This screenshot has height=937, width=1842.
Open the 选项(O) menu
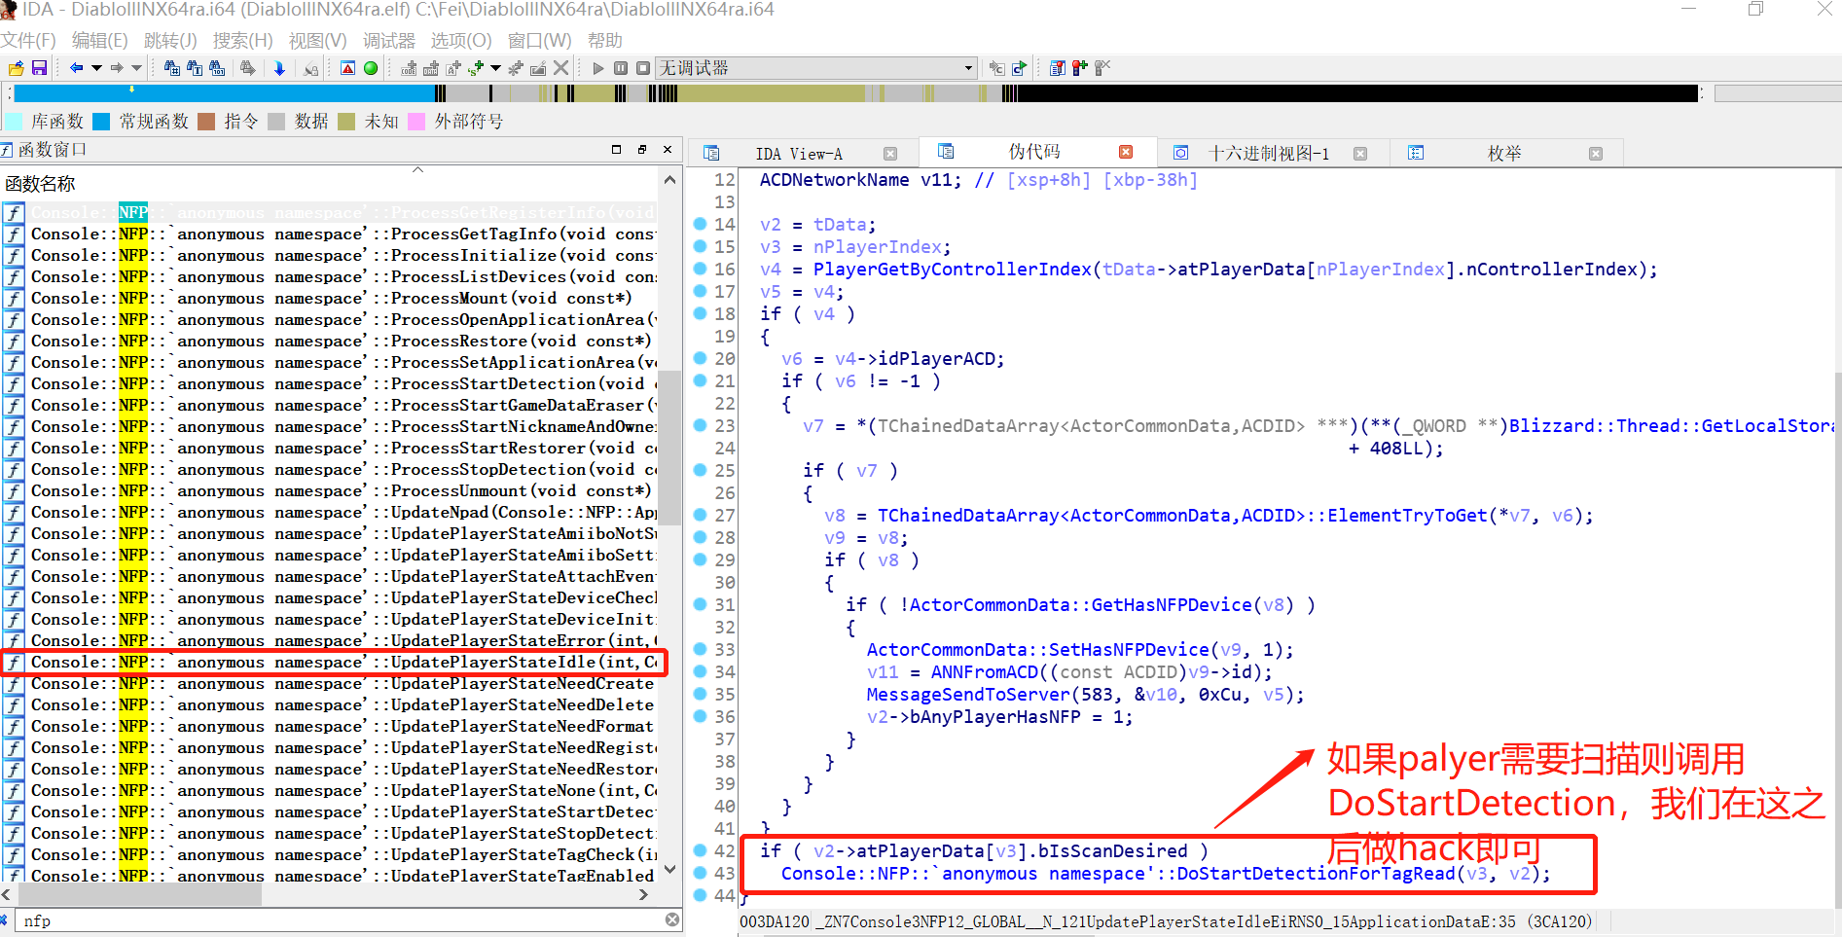(x=461, y=41)
